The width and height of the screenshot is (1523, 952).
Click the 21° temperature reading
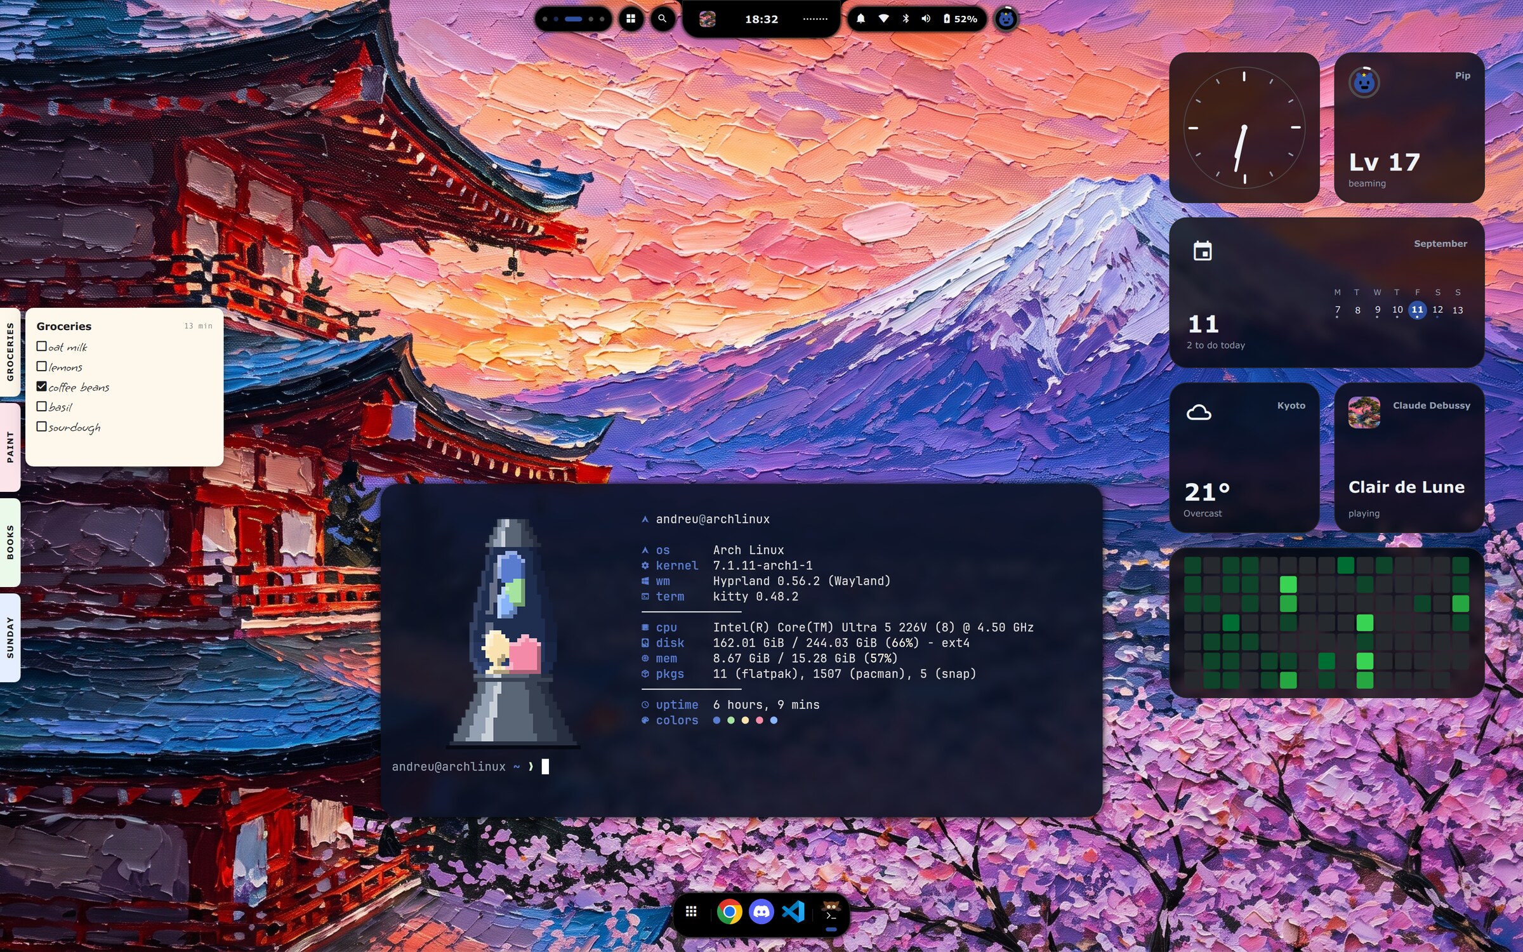[1207, 492]
